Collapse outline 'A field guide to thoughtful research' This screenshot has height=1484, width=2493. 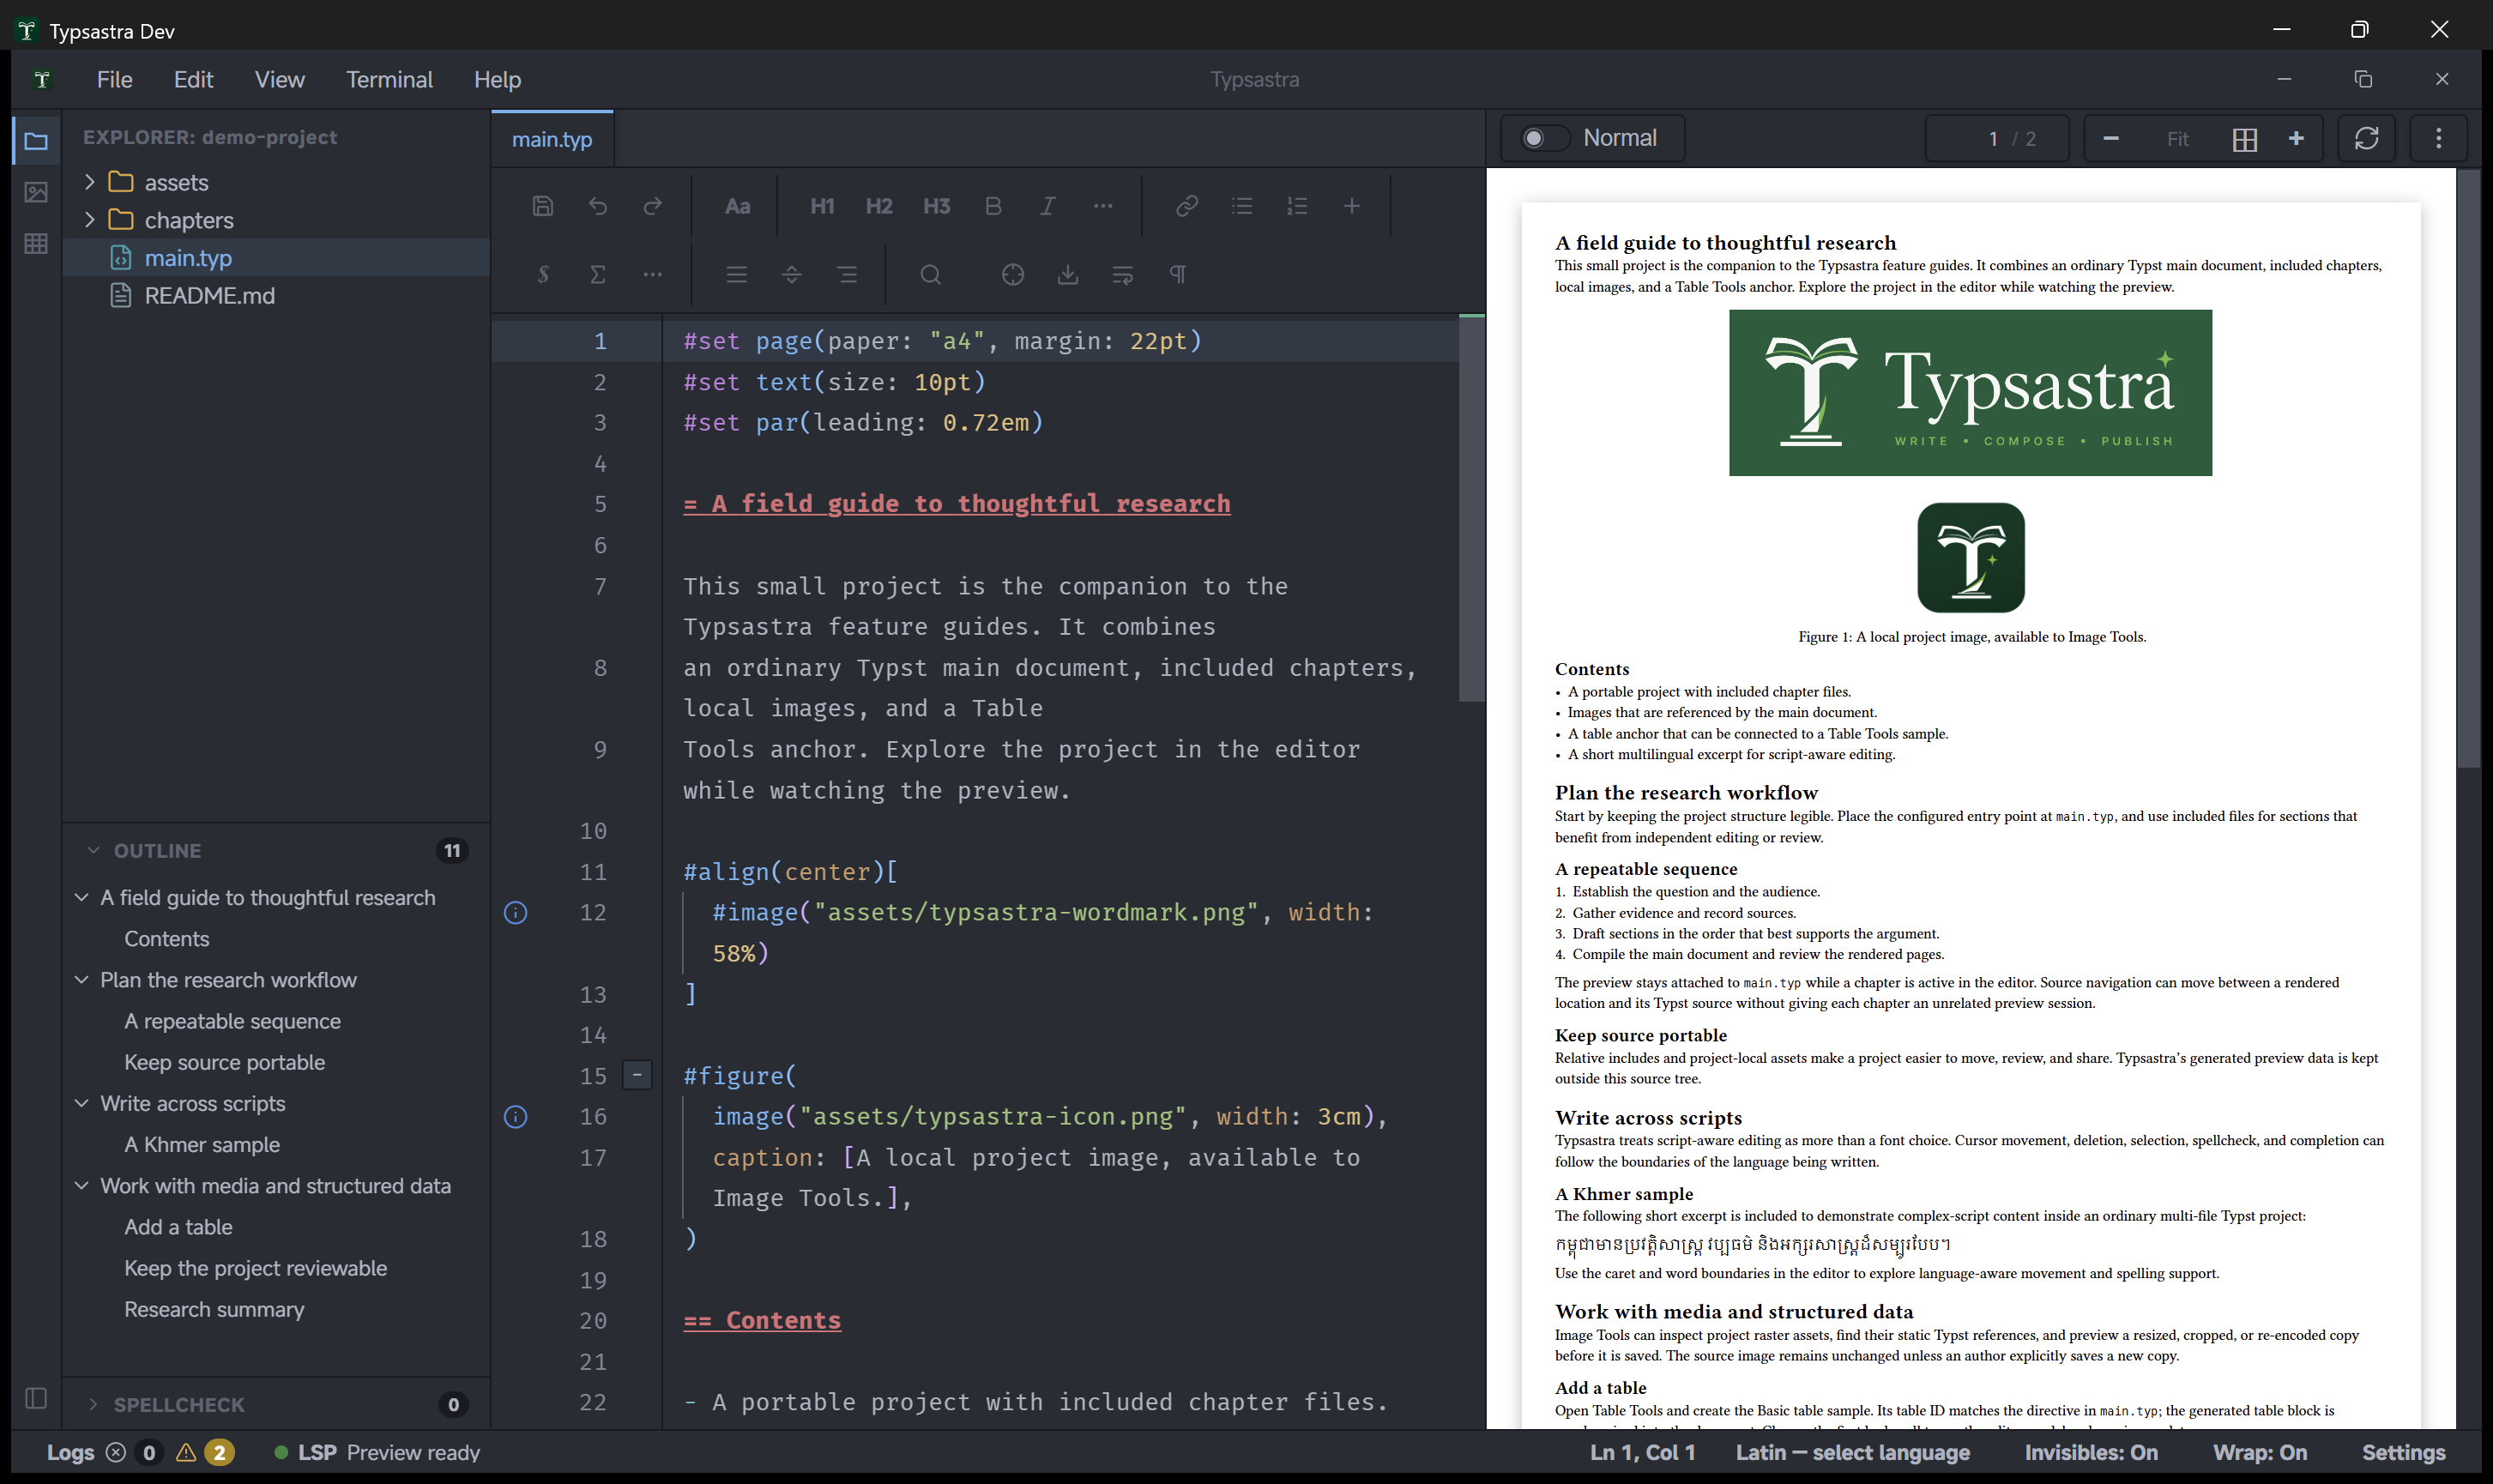[x=82, y=898]
